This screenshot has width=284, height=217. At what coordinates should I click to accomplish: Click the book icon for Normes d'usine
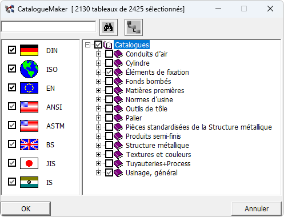click(x=118, y=100)
